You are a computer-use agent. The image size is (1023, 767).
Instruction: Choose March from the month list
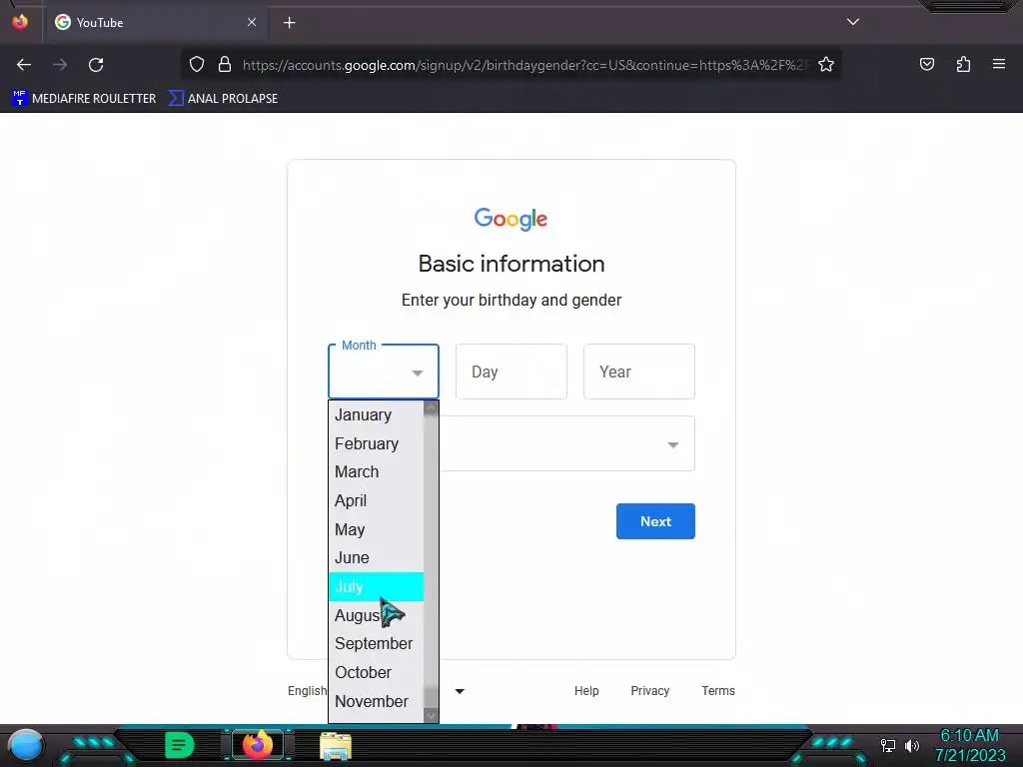click(376, 471)
